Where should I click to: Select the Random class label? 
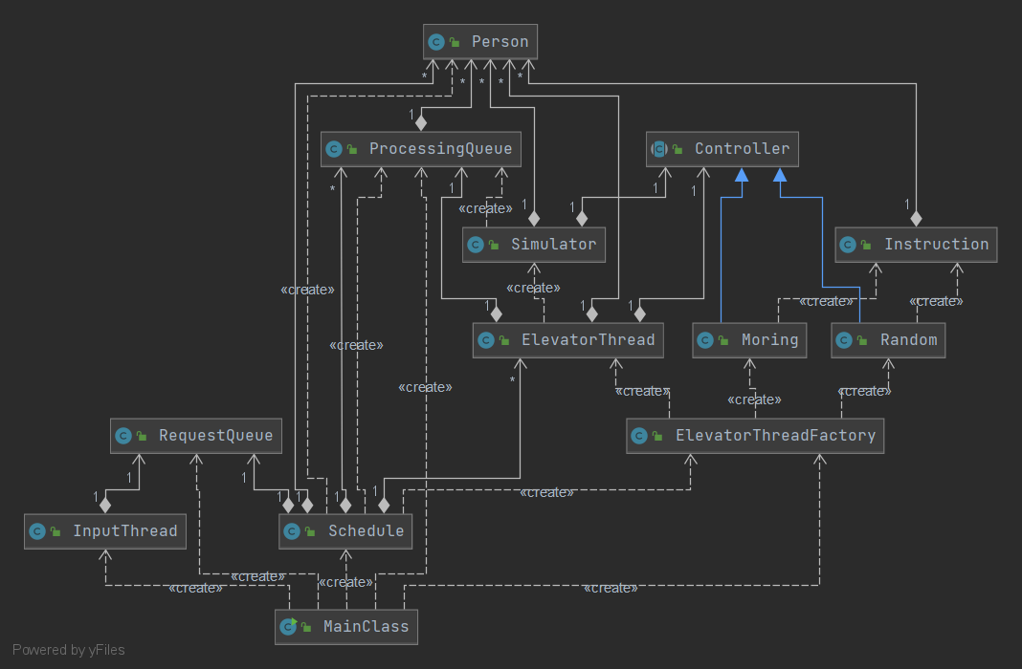[908, 339]
